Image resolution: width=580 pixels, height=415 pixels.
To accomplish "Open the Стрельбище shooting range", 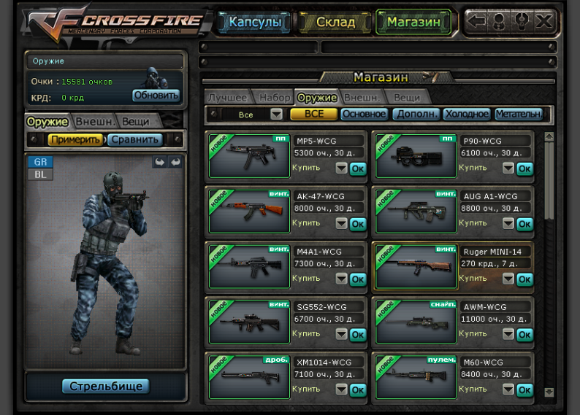I will tap(106, 387).
